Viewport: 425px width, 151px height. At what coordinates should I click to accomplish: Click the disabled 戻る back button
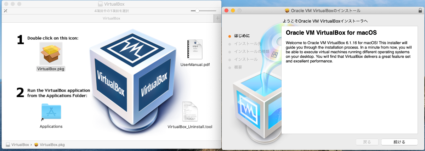[367, 142]
